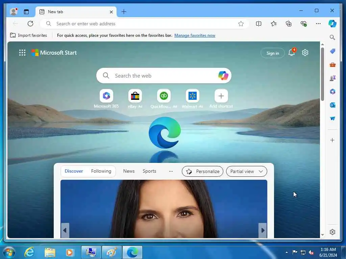Image resolution: width=346 pixels, height=259 pixels.
Task: Switch to the Following tab
Action: tap(101, 171)
